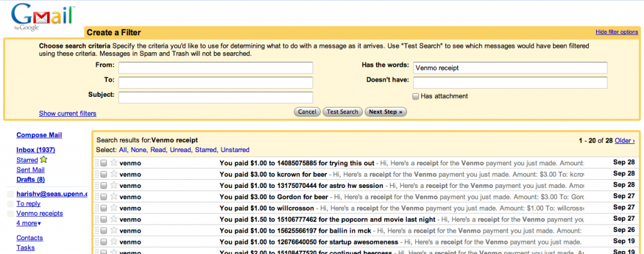This screenshot has height=254, width=644.
Task: Go to Inbox (1937)
Action: point(36,150)
